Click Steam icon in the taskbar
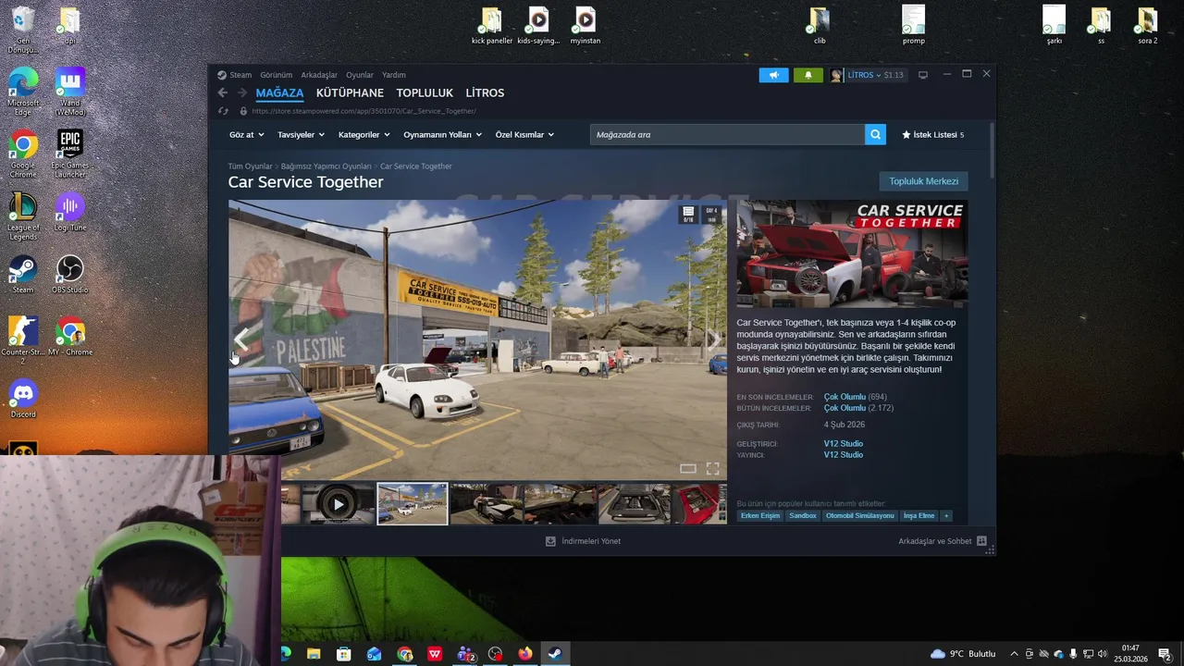The image size is (1184, 666). click(555, 654)
